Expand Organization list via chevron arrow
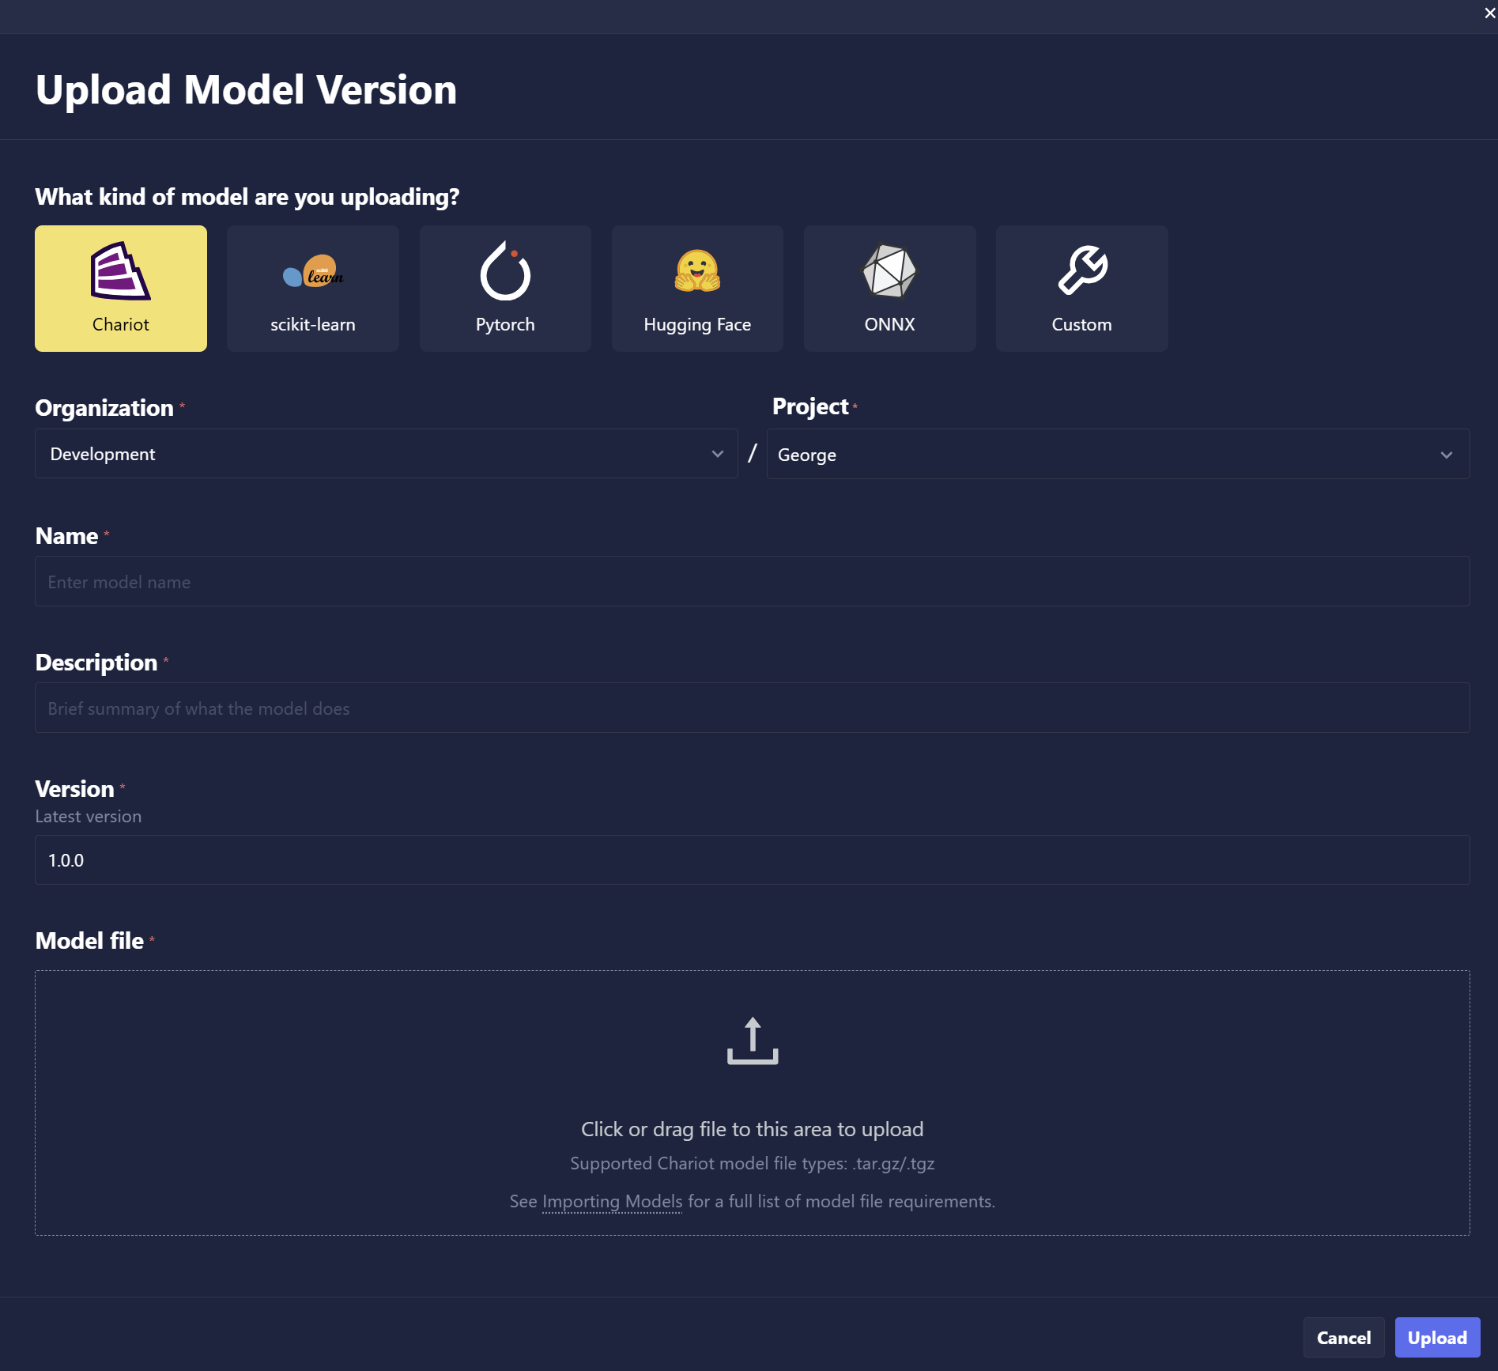Screen dimensions: 1498x1371 [x=717, y=454]
